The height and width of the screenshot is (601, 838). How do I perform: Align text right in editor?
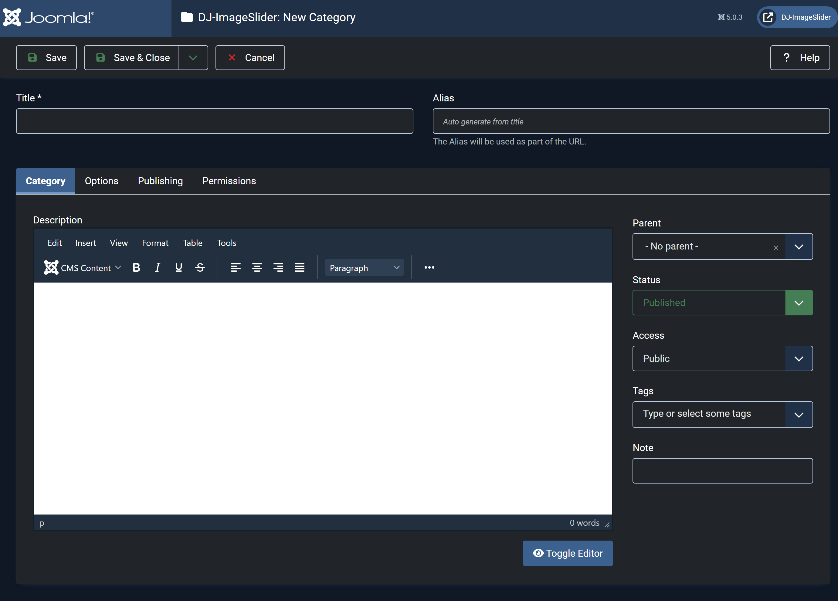278,268
